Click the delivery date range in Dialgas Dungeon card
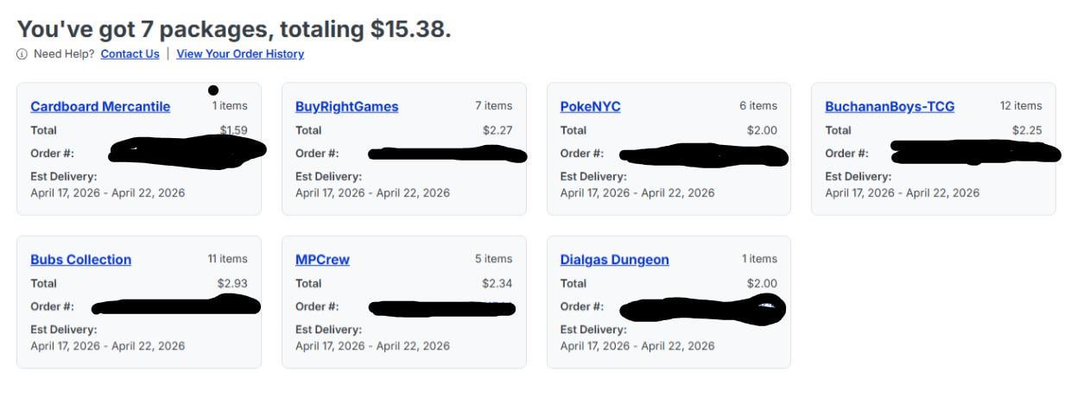Screen dimensions: 1071x397 (x=637, y=346)
